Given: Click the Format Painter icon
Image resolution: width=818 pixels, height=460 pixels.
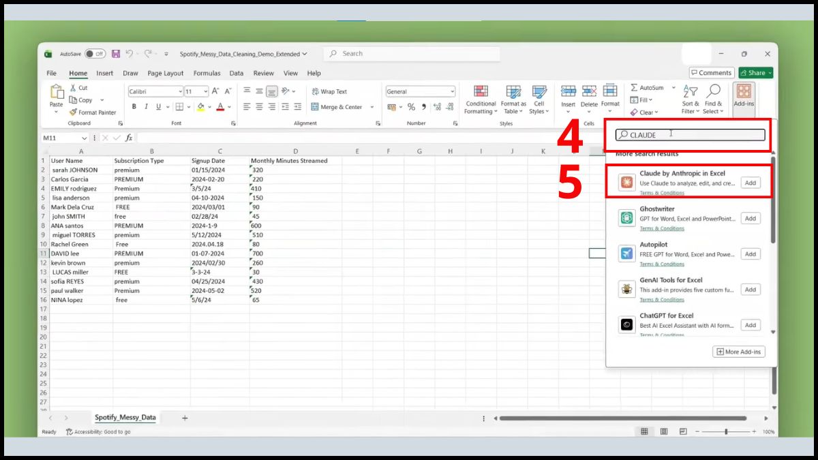Looking at the screenshot, I should pos(73,112).
